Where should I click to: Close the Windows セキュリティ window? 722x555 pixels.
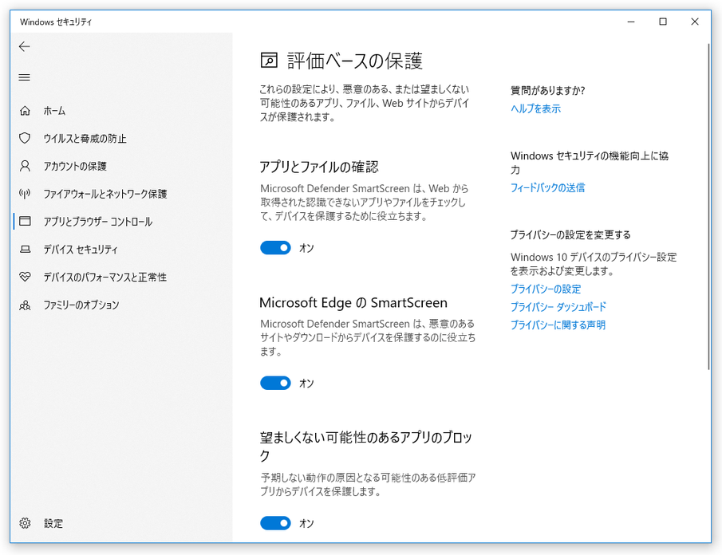(x=695, y=22)
